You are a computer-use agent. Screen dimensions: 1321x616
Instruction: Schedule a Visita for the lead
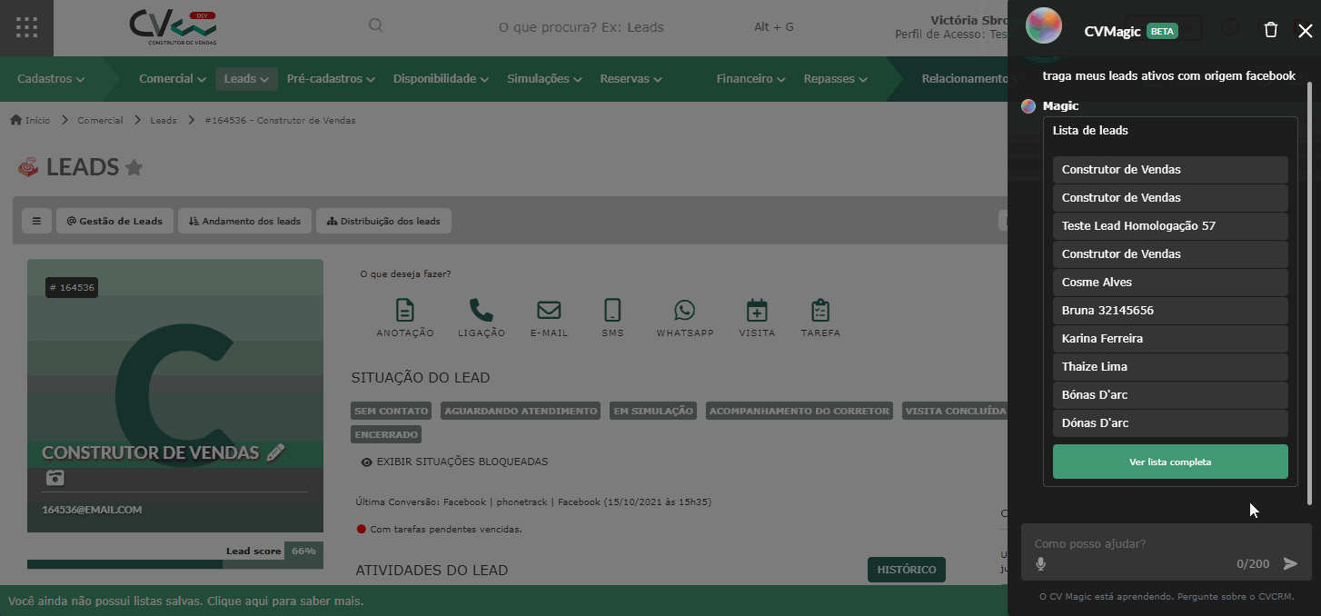click(757, 318)
